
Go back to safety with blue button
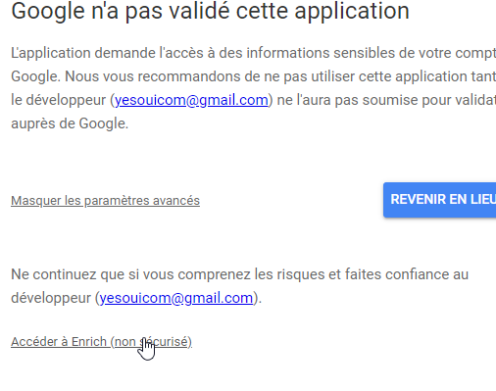click(440, 200)
